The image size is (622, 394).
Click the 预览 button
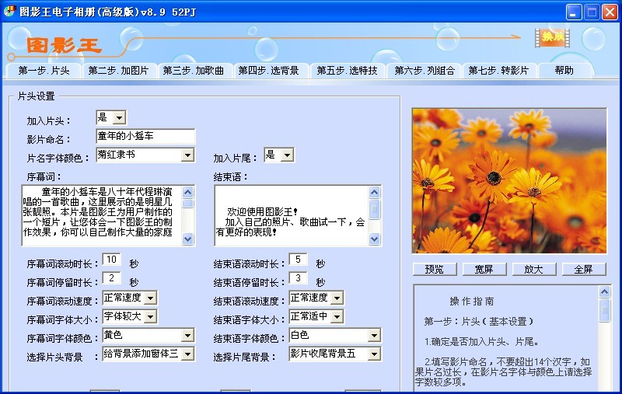point(435,270)
